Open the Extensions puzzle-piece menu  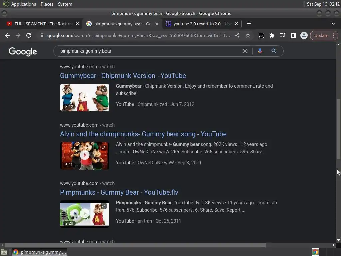[272, 35]
